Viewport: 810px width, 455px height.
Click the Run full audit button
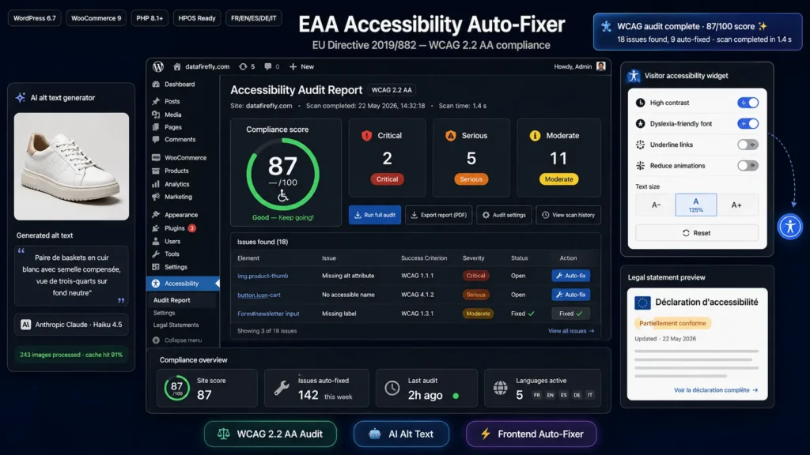point(374,215)
